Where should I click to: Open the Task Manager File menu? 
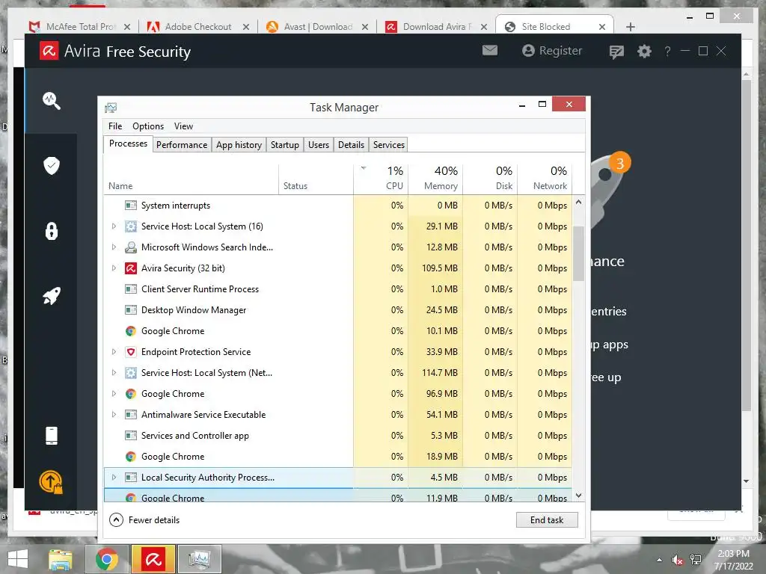(115, 126)
